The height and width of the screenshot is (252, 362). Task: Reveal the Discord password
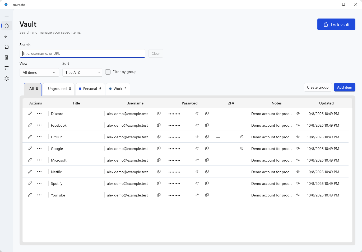197,113
